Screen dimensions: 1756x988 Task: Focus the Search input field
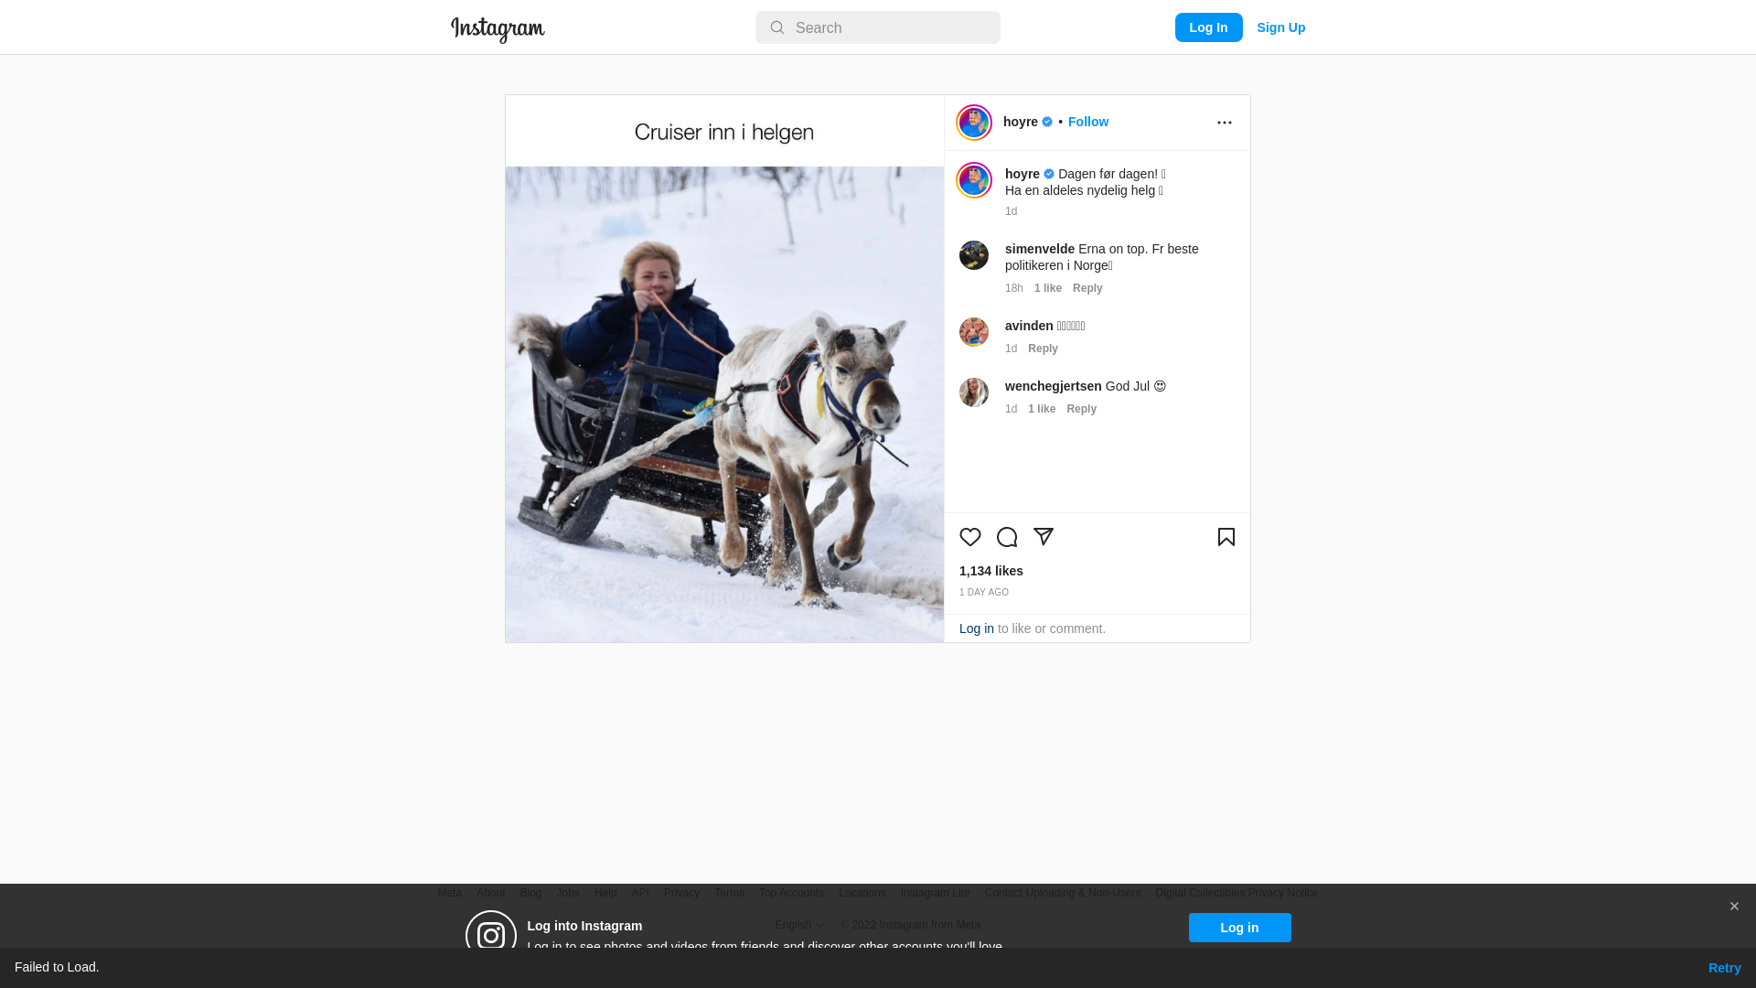pyautogui.click(x=878, y=27)
